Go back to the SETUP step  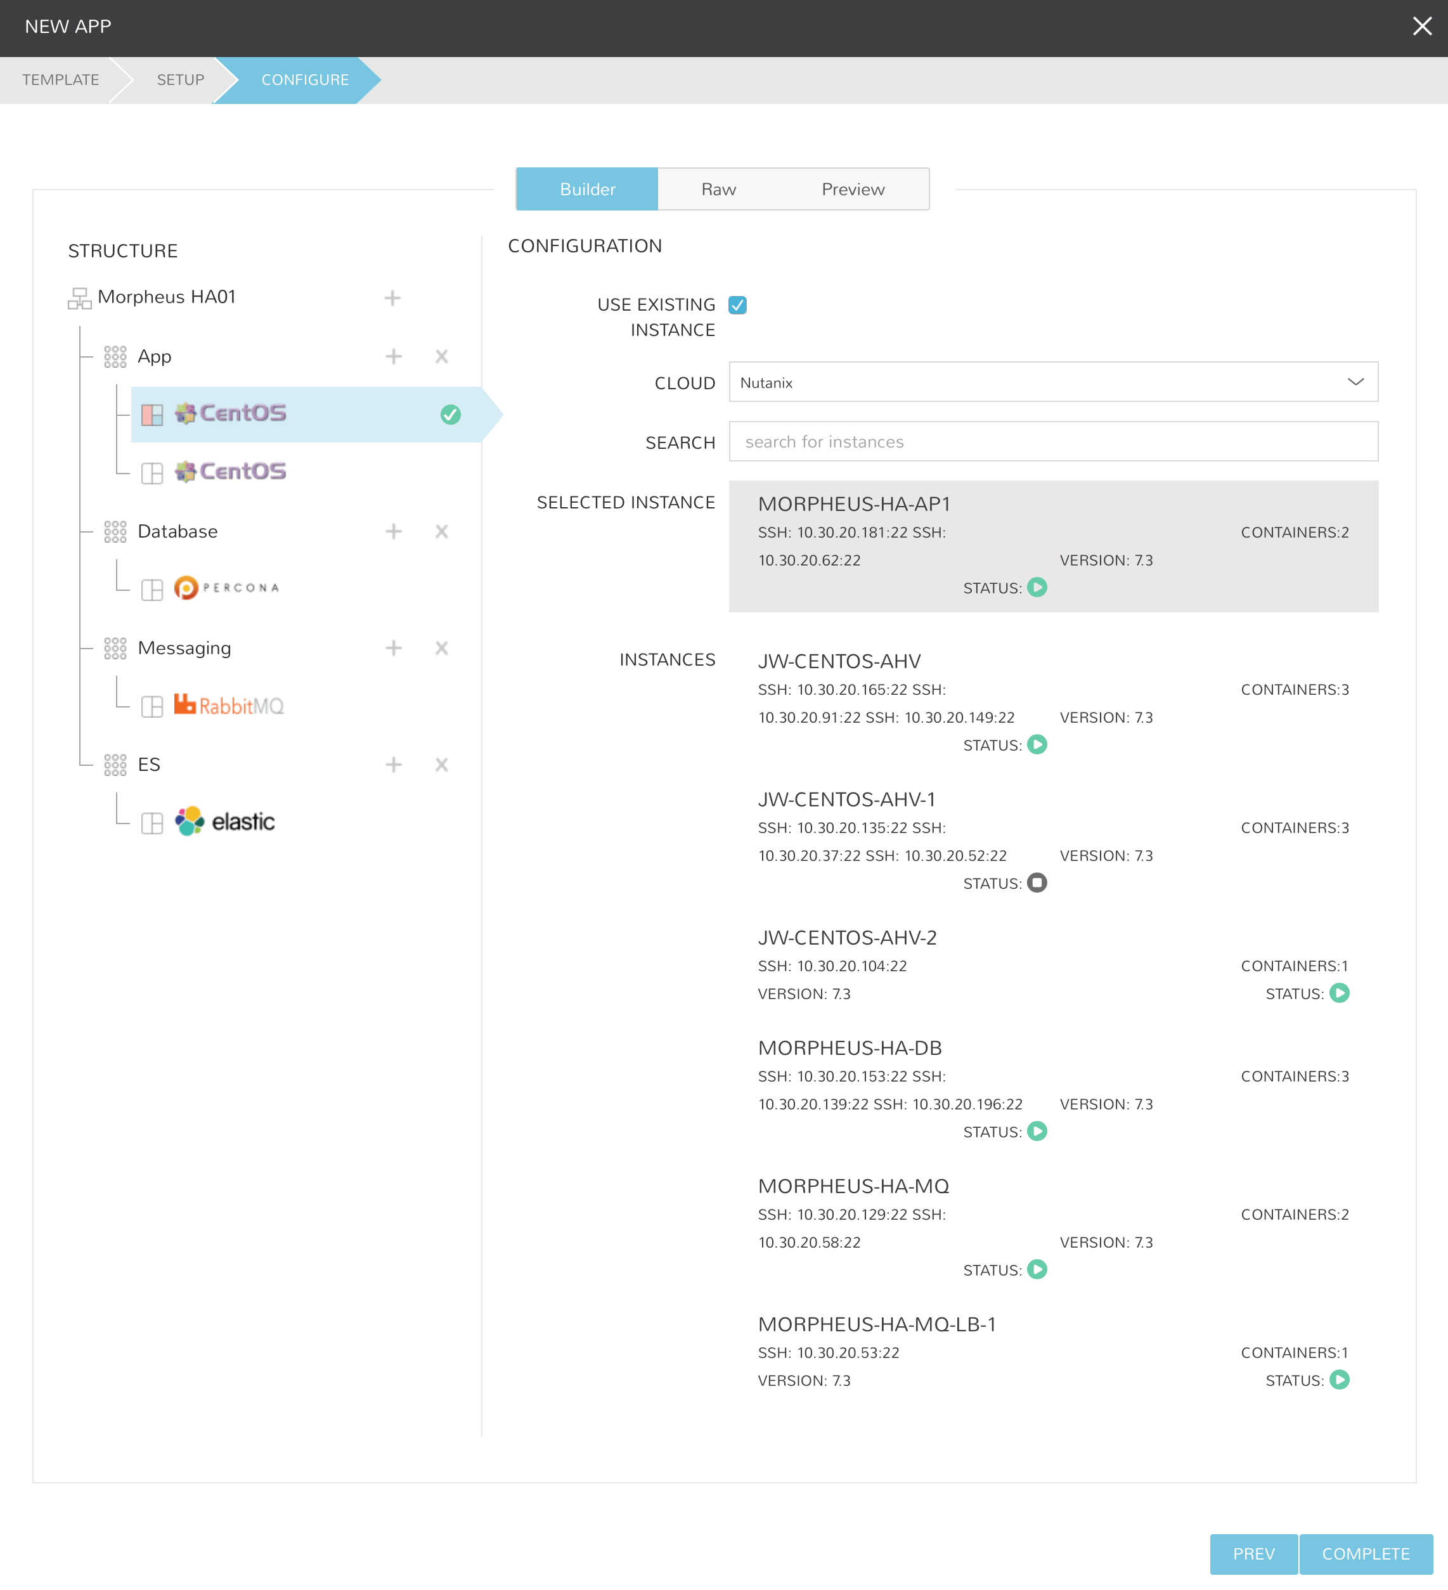[x=180, y=80]
